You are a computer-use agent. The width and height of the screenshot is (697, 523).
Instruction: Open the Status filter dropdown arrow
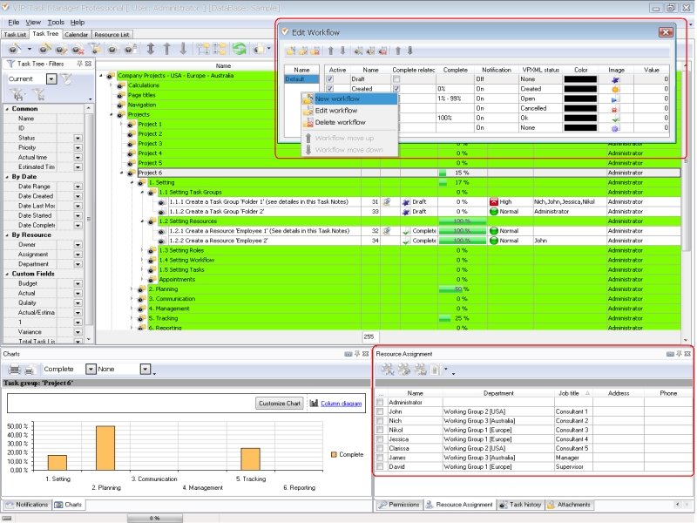tap(77, 138)
